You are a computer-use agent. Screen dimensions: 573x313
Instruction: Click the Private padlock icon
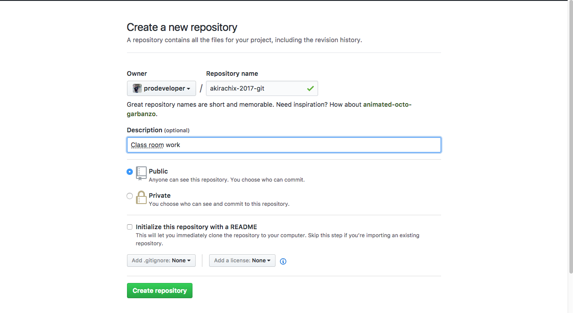point(141,197)
